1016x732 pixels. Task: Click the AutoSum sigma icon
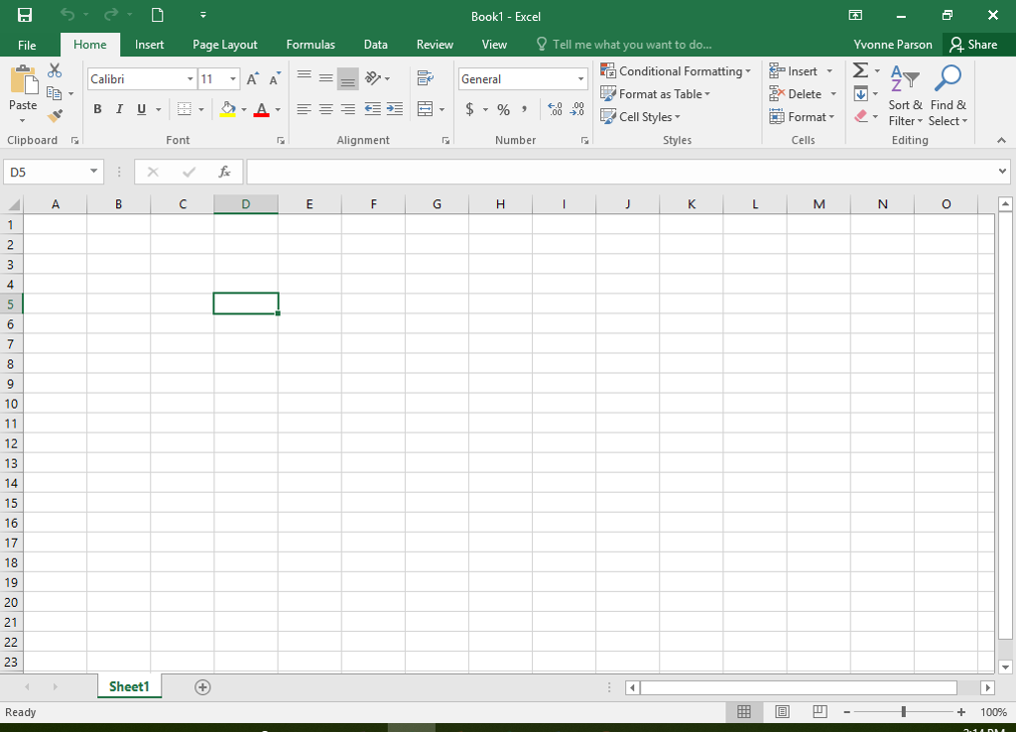coord(860,70)
